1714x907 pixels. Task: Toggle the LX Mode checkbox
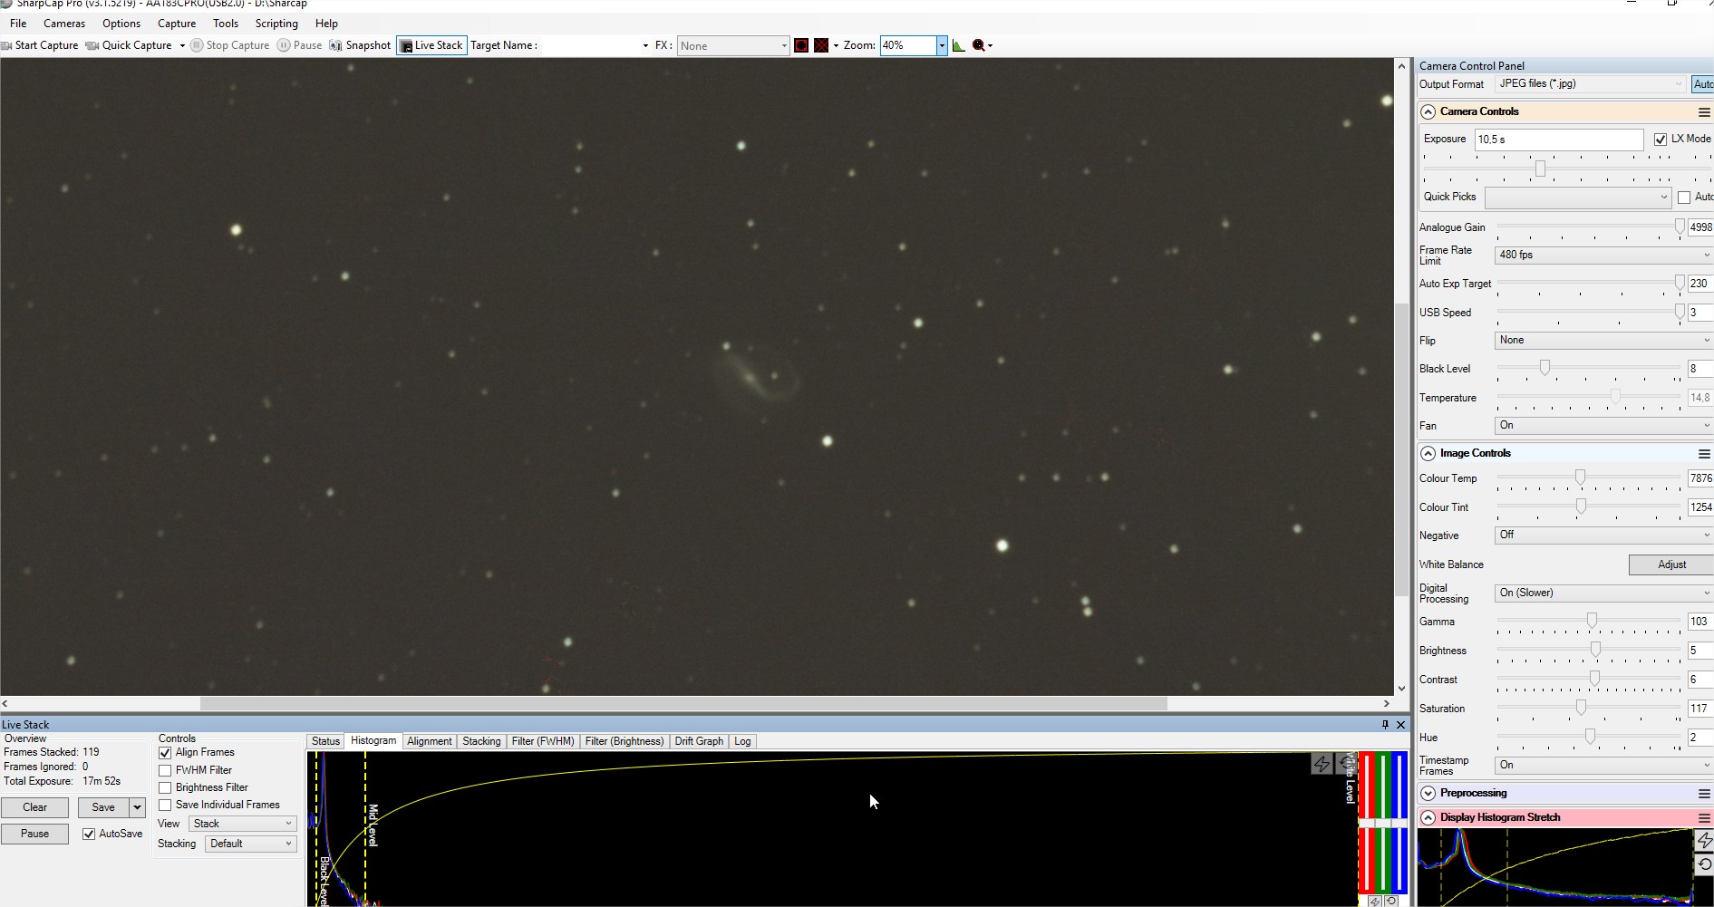pyautogui.click(x=1661, y=140)
